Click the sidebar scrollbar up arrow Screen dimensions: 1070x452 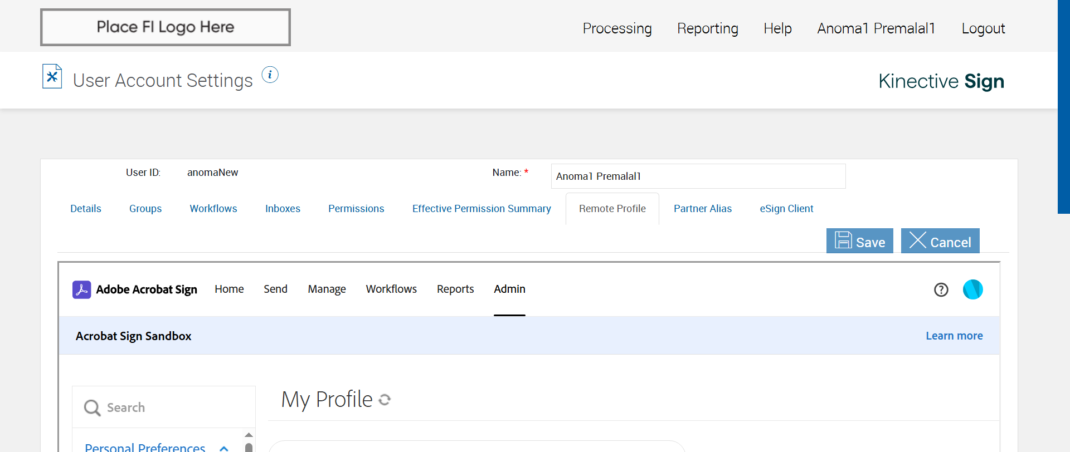click(x=249, y=435)
